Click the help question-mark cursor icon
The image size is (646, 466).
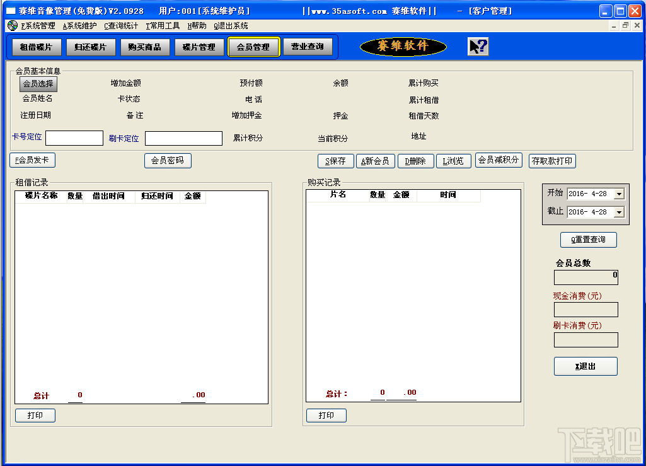478,46
